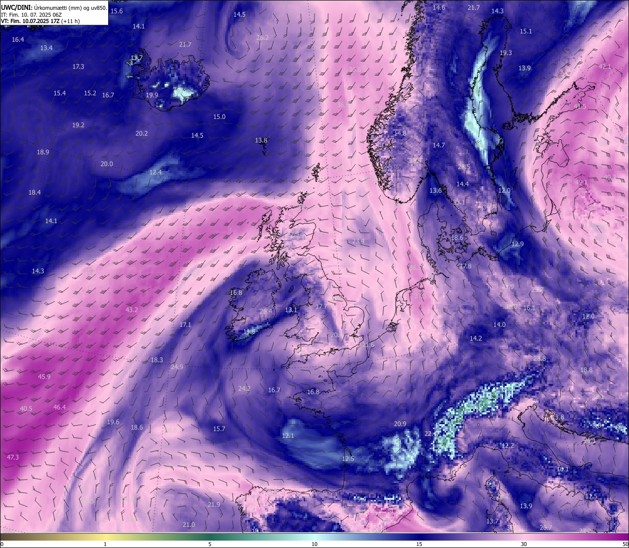Click the map value 15.4
The height and width of the screenshot is (548, 629).
pyautogui.click(x=59, y=93)
